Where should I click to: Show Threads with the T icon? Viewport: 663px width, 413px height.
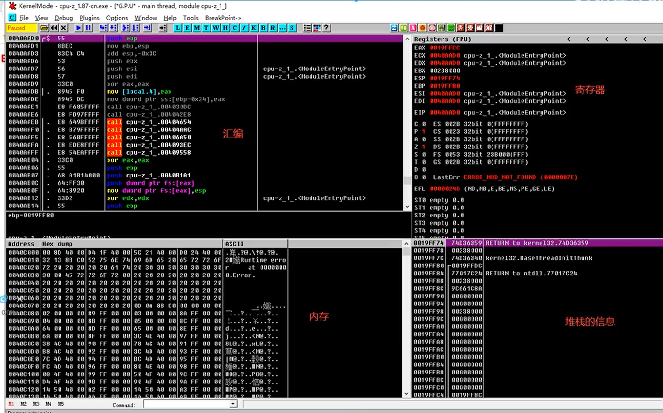(x=207, y=28)
